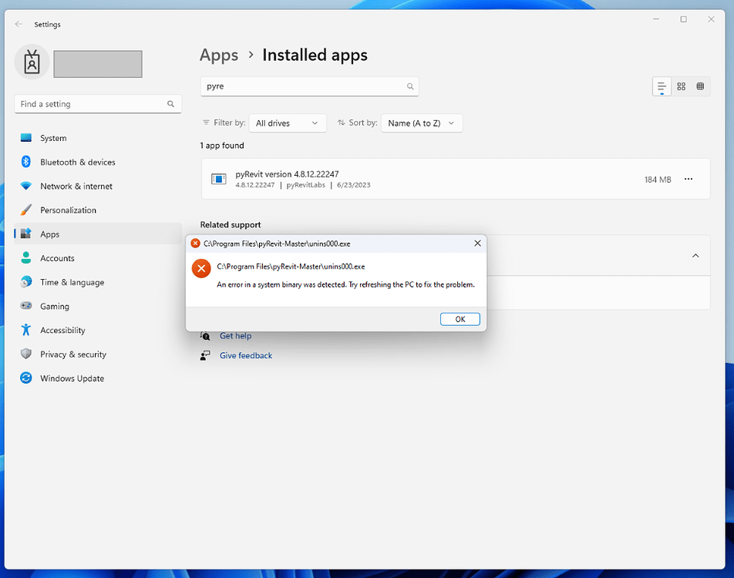This screenshot has height=578, width=734.
Task: Go back using the Settings back arrow
Action: coord(17,24)
